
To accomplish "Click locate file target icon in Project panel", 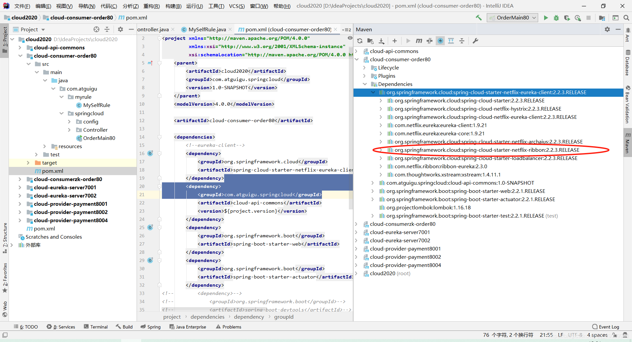I will (96, 29).
